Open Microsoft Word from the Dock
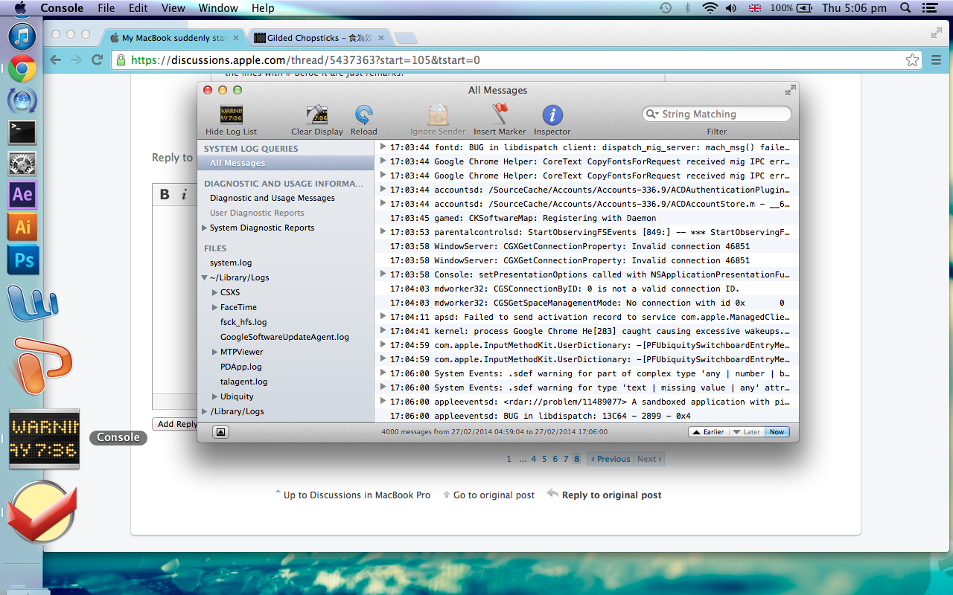The height and width of the screenshot is (595, 953). coord(31,302)
